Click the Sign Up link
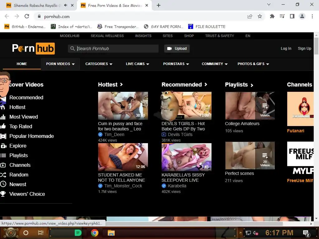Screen dimensions: 319x239 click(x=304, y=49)
